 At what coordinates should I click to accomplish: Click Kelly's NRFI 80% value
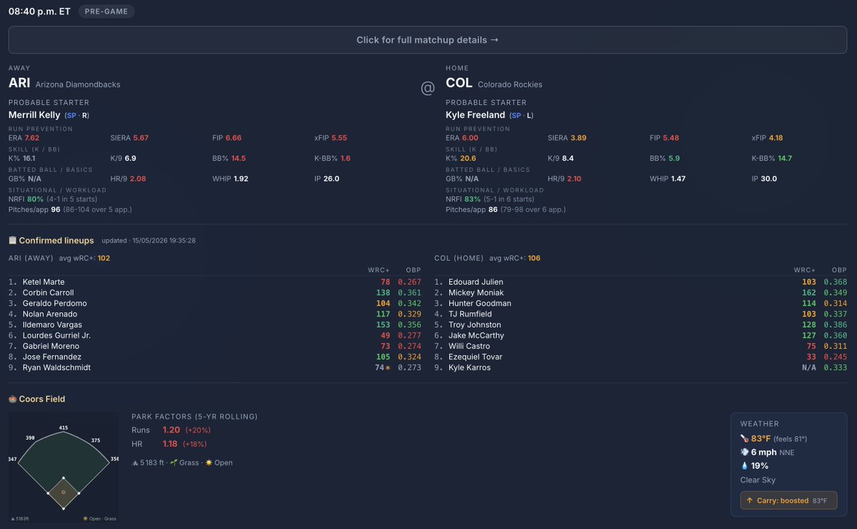click(36, 199)
